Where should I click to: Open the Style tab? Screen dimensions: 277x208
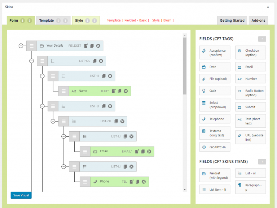pos(79,21)
